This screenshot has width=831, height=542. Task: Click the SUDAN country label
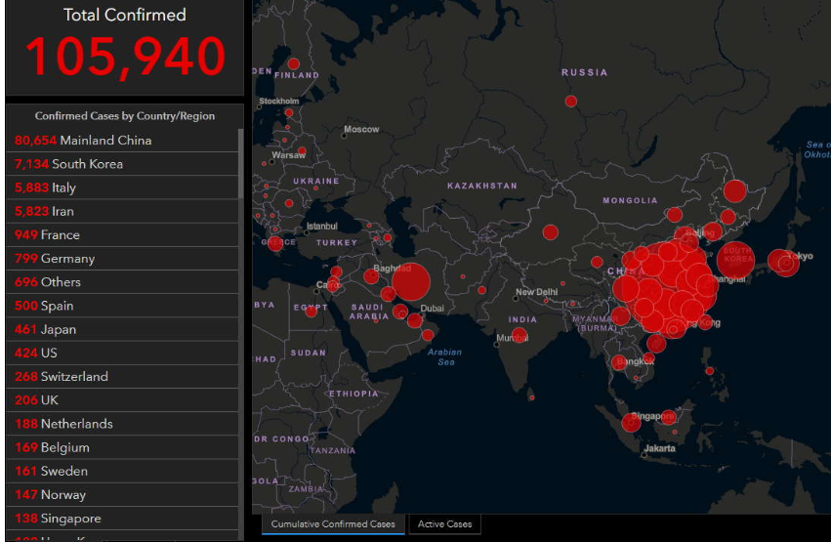(309, 353)
